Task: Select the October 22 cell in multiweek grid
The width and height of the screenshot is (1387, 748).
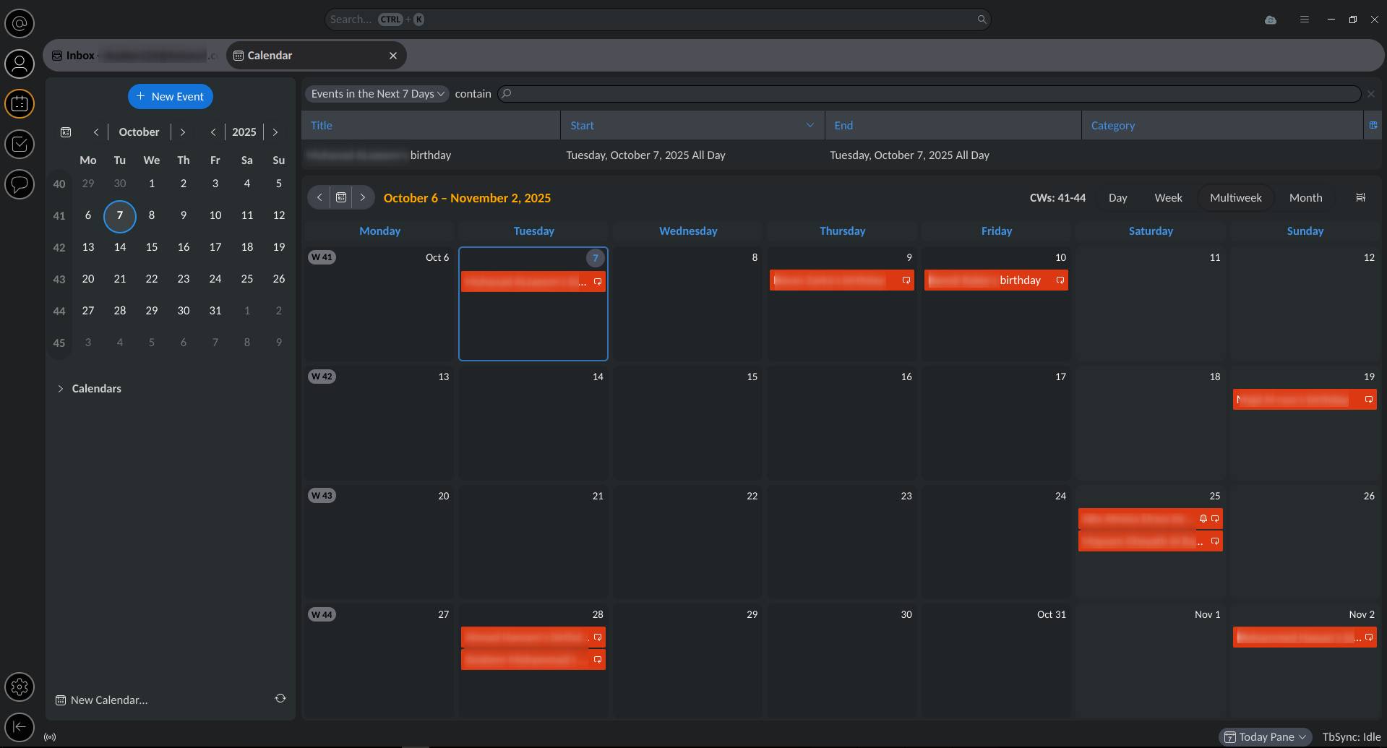Action: coord(687,542)
